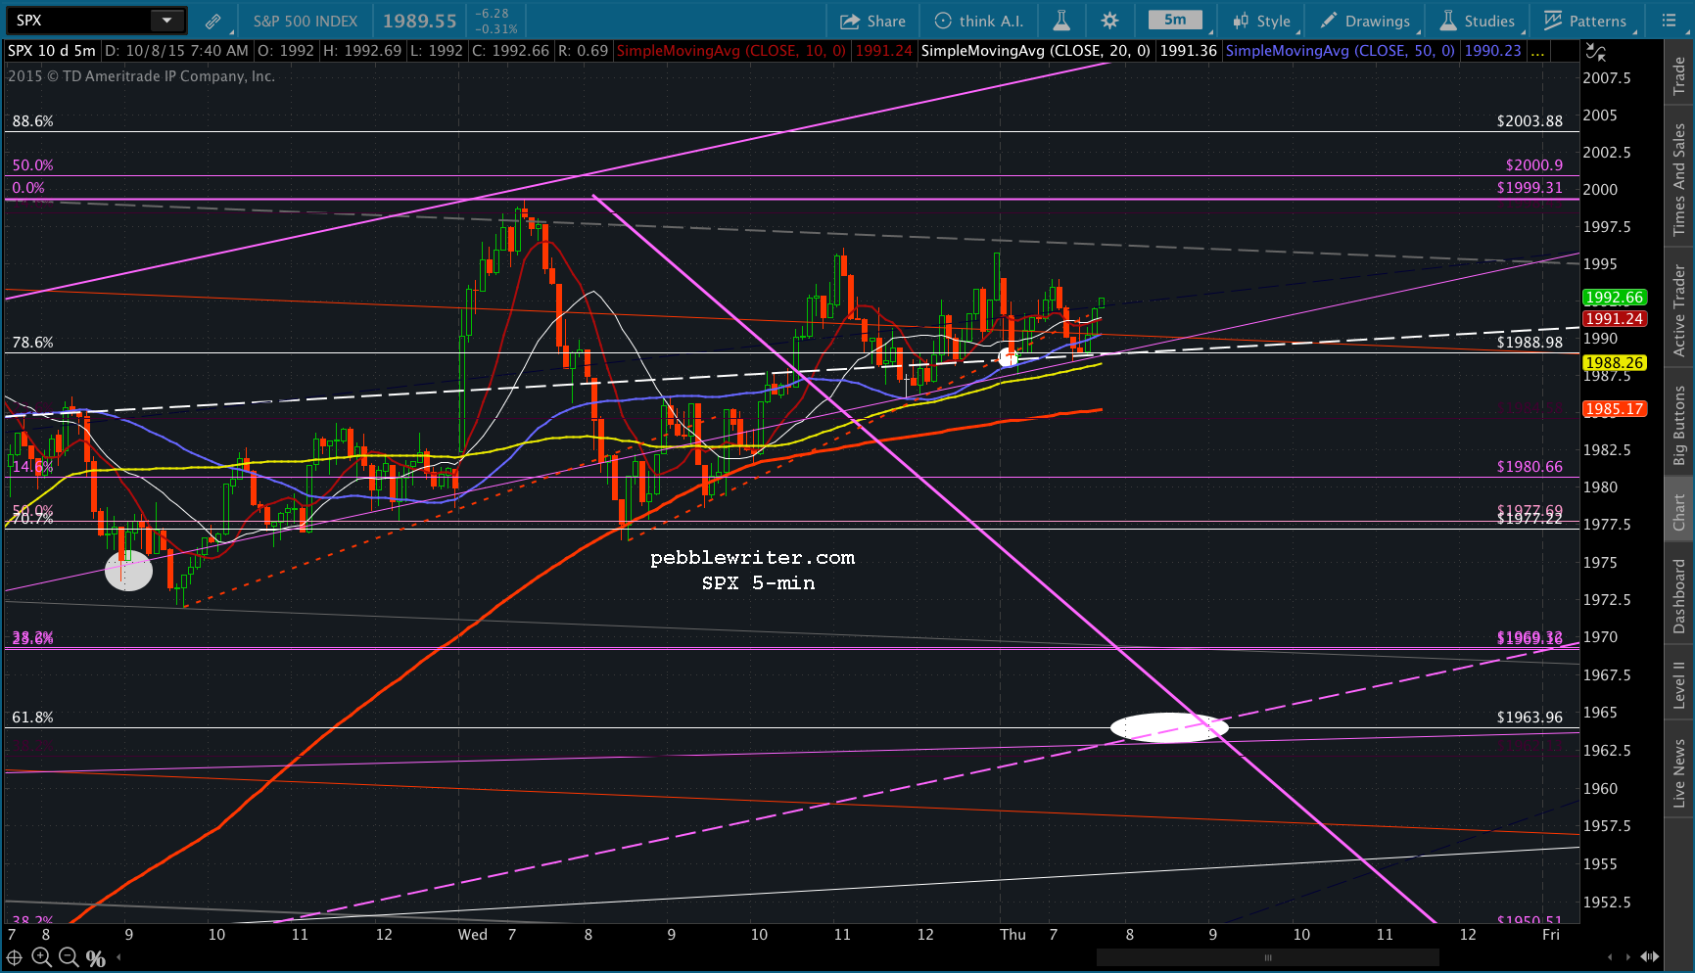Open the 5m timeframe selector

[x=1175, y=20]
